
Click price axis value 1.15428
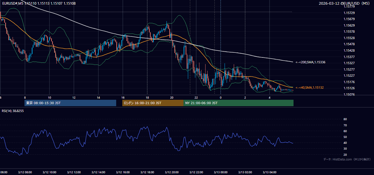coord(349,50)
